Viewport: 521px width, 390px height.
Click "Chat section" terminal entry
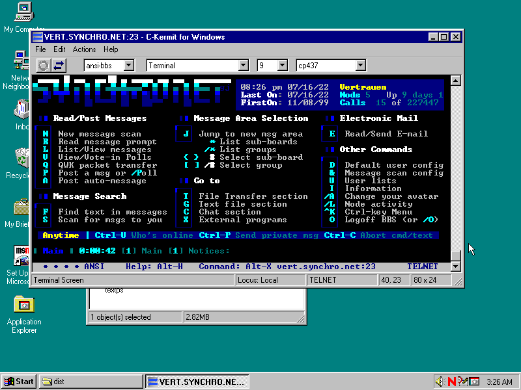point(230,212)
